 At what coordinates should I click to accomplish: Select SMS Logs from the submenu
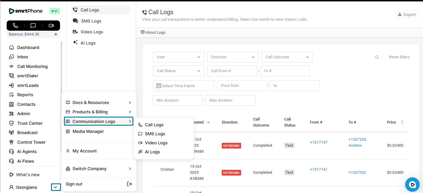155,134
